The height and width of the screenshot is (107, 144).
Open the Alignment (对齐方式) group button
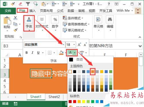[x=42, y=23]
